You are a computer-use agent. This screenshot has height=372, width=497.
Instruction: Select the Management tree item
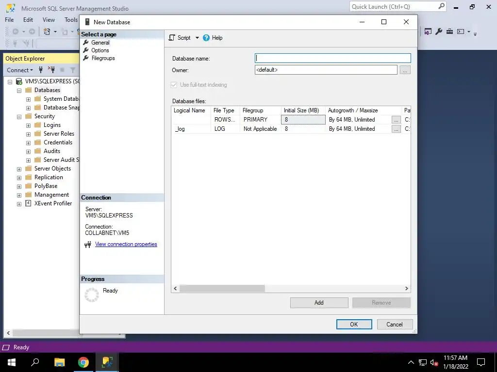(51, 195)
